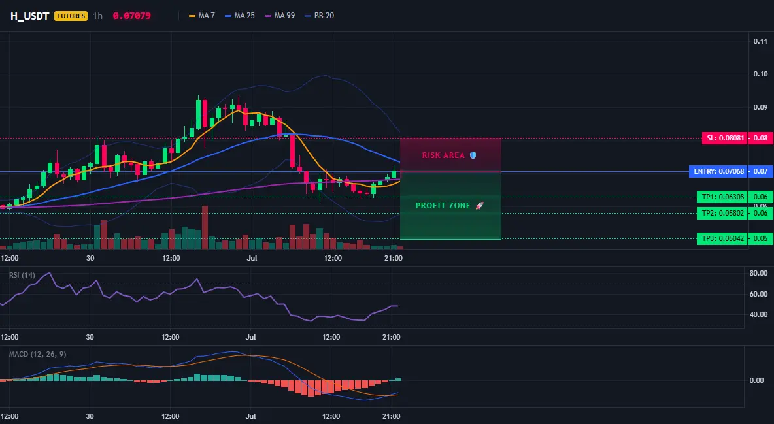Click the 60.00 RSI axis value
Viewport: 774px width, 424px height.
758,294
